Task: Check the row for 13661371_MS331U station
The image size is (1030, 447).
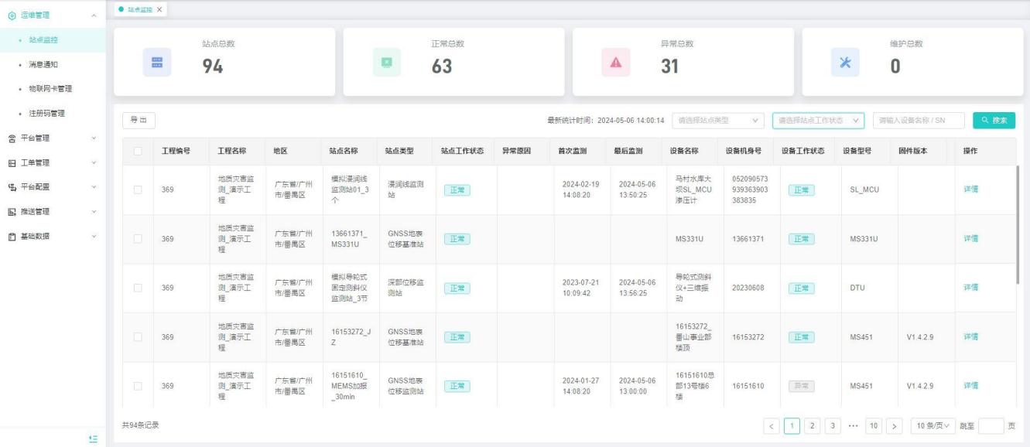Action: (138, 239)
